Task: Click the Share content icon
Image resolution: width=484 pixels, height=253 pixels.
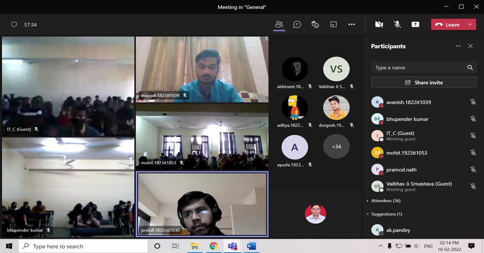Action: pos(415,25)
